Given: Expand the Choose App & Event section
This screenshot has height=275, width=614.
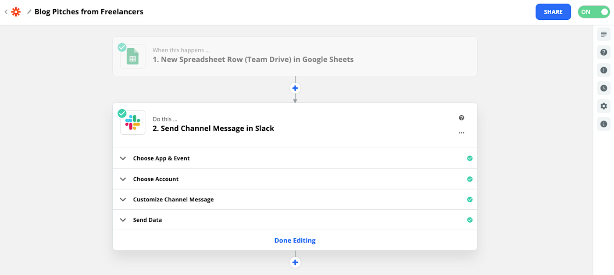Looking at the screenshot, I should pyautogui.click(x=295, y=158).
